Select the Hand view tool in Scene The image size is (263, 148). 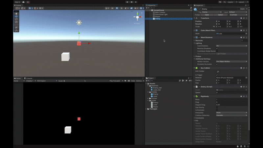[16, 13]
